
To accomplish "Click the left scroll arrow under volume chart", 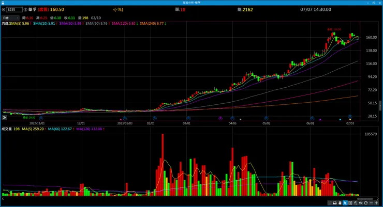I will click(x=3, y=199).
